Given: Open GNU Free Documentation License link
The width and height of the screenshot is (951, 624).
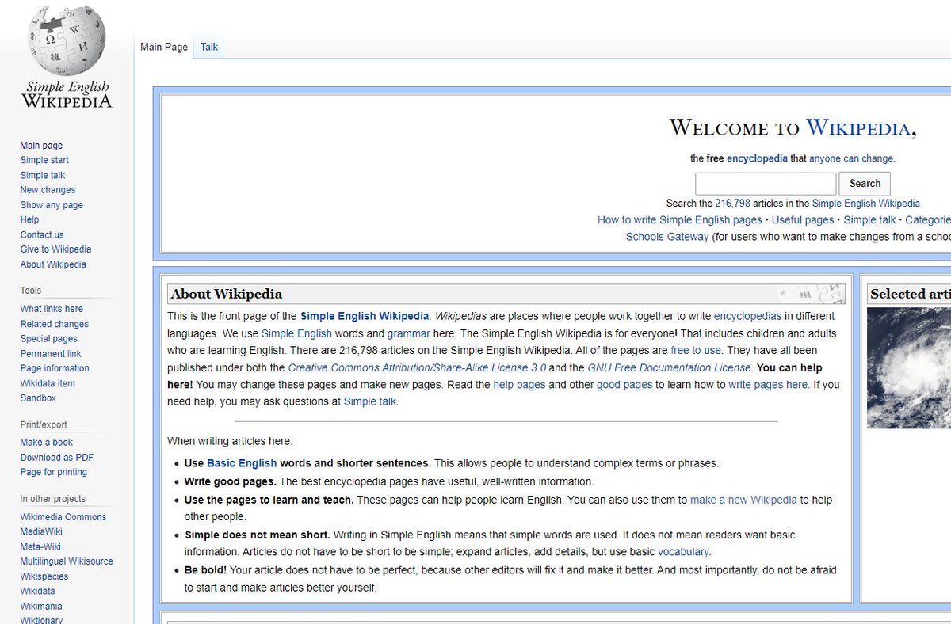Looking at the screenshot, I should (669, 367).
